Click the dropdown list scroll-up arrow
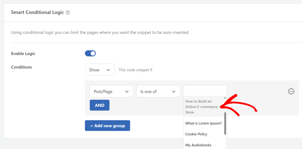The height and width of the screenshot is (149, 302). point(225,98)
